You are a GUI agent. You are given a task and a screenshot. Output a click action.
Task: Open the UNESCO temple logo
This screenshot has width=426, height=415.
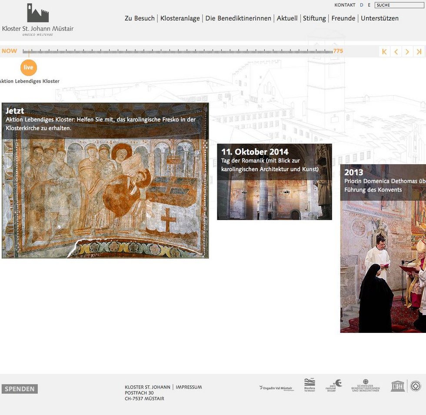pos(397,386)
